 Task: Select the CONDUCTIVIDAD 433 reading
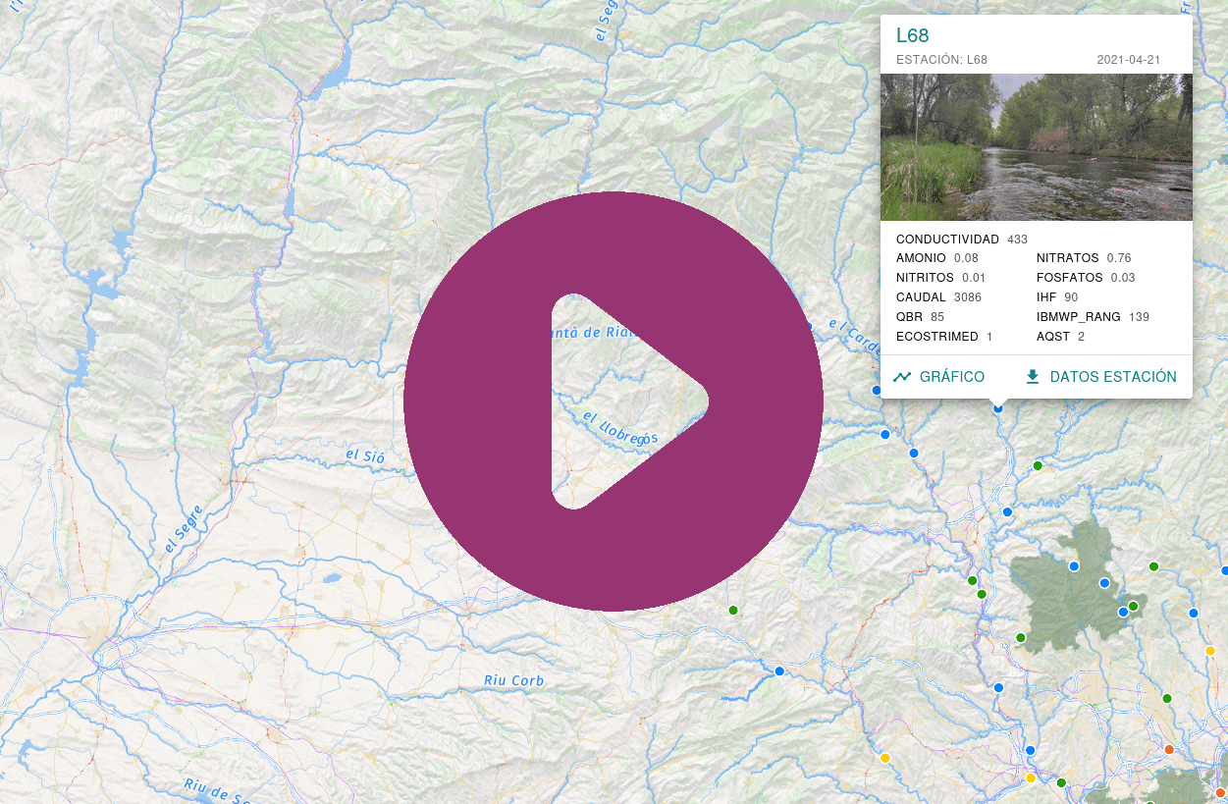tap(962, 240)
